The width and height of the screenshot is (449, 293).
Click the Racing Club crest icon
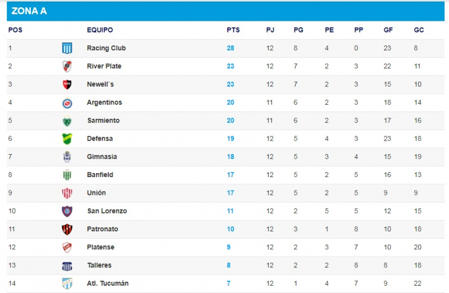(67, 48)
